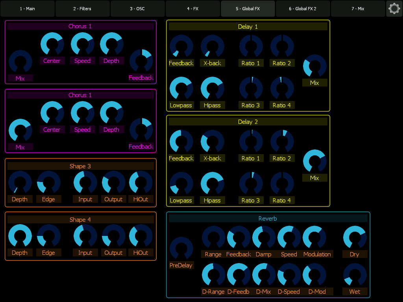Click the Delay 1 Ratio 3 knob
This screenshot has width=403, height=302.
251,88
